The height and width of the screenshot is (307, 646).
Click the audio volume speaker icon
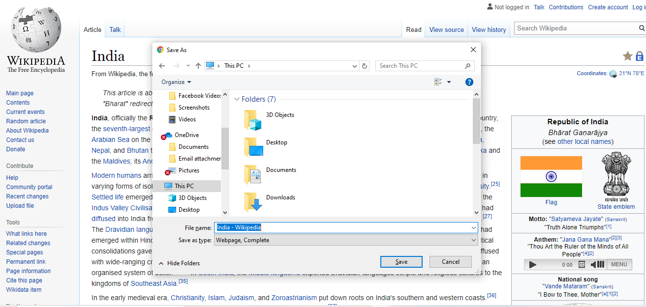[x=597, y=264]
